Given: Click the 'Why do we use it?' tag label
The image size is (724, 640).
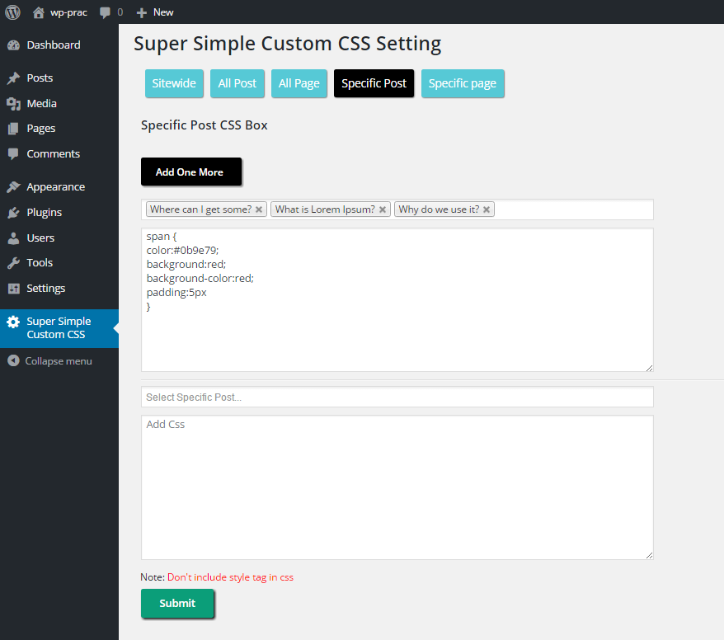Looking at the screenshot, I should [439, 209].
